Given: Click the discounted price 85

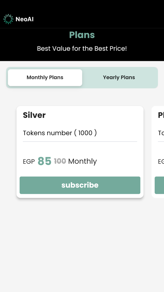Looking at the screenshot, I should (45, 161).
